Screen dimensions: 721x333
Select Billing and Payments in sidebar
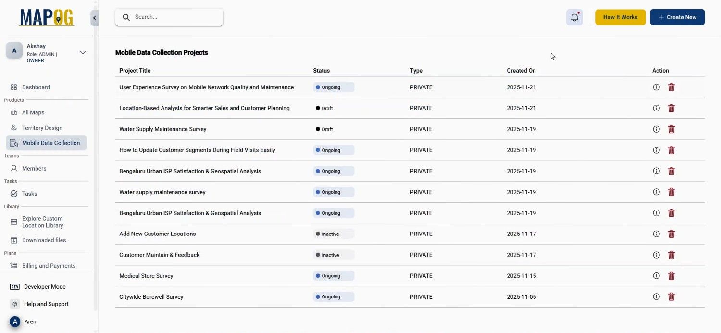point(48,266)
